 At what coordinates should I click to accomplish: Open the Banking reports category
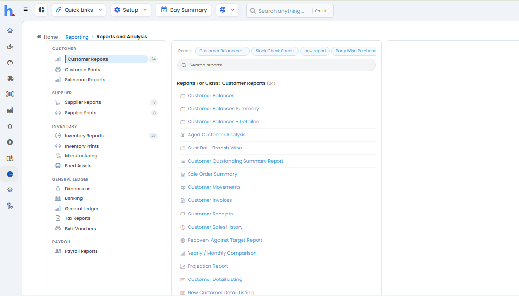pyautogui.click(x=74, y=198)
